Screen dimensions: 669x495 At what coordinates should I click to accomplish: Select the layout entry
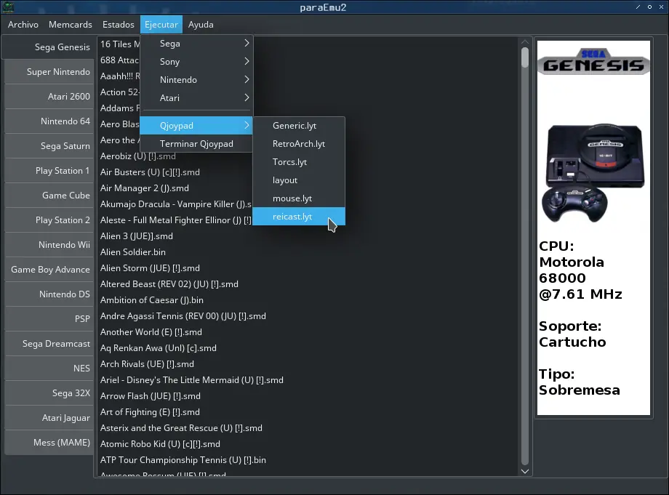click(x=299, y=180)
